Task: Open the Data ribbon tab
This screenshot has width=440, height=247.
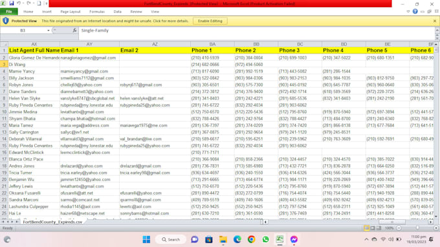Action: 118,12
